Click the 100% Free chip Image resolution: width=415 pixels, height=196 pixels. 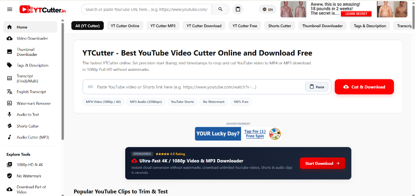(241, 102)
